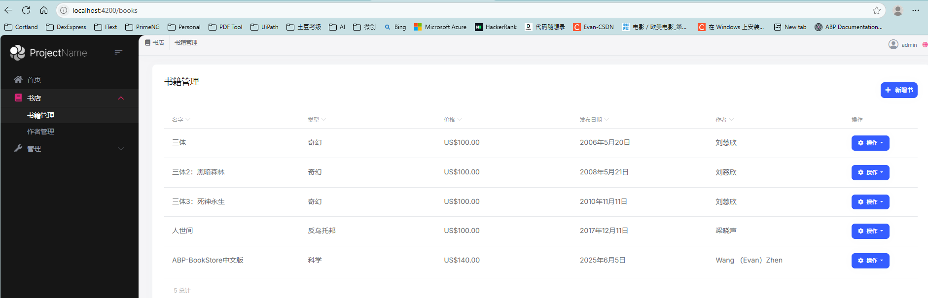Viewport: 928px width, 298px height.
Task: Click the date 2006年5月20日
Action: [x=605, y=142]
